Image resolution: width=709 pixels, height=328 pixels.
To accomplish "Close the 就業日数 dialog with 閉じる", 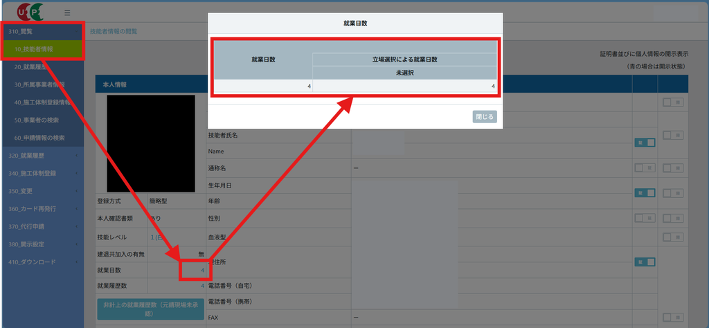I will [485, 116].
